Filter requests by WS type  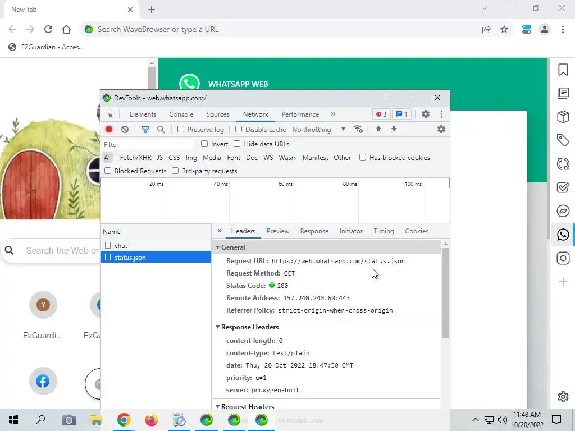(268, 158)
